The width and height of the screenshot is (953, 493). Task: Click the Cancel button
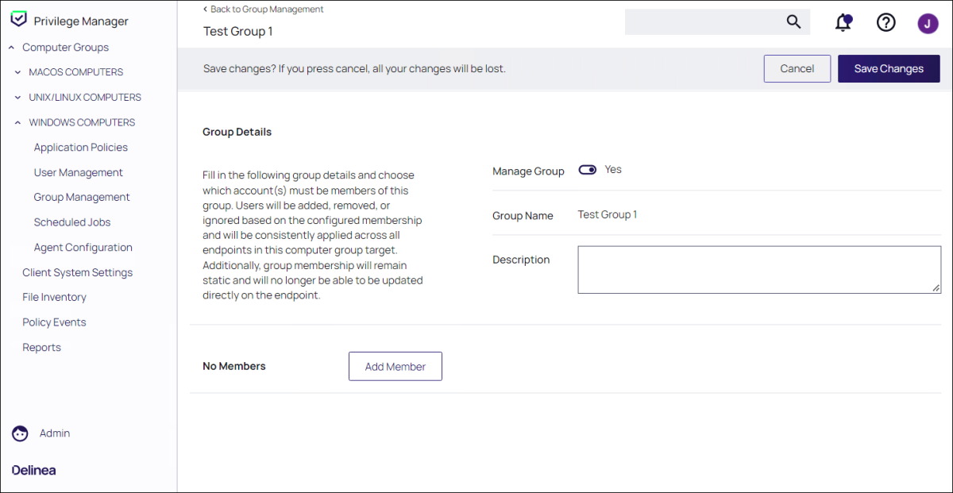[x=797, y=69]
